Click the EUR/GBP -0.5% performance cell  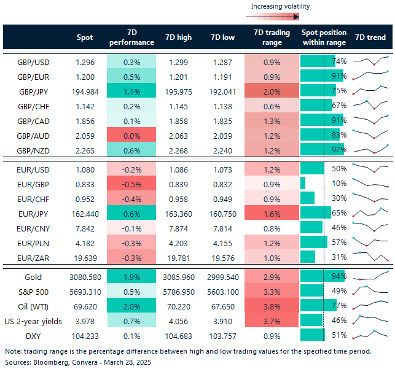coord(131,183)
